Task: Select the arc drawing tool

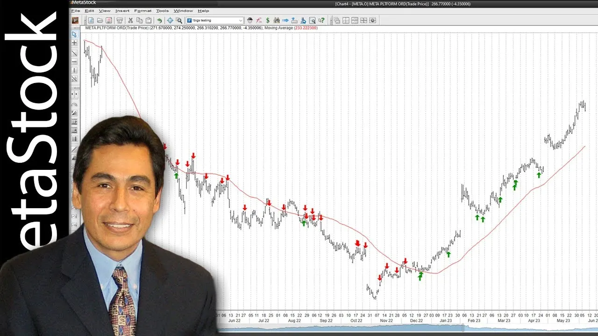Action: (74, 105)
